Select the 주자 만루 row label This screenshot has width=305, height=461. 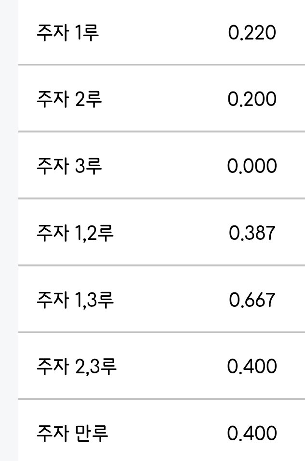coord(72,433)
